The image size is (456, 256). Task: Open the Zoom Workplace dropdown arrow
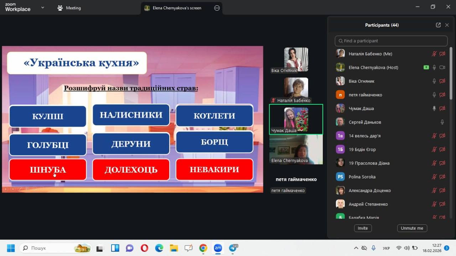[43, 7]
